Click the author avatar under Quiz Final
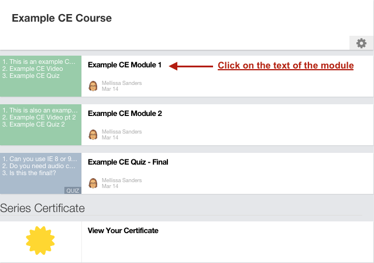The image size is (374, 263). (93, 183)
